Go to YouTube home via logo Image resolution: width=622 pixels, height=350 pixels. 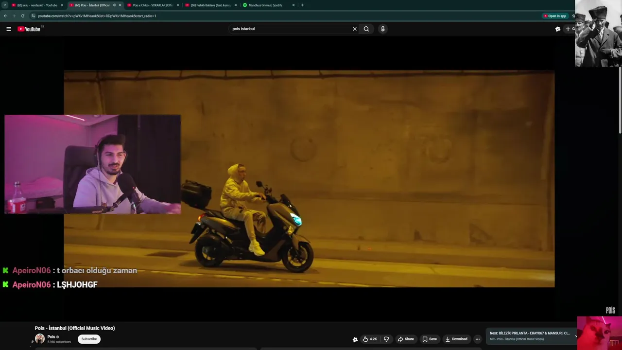[x=30, y=29]
